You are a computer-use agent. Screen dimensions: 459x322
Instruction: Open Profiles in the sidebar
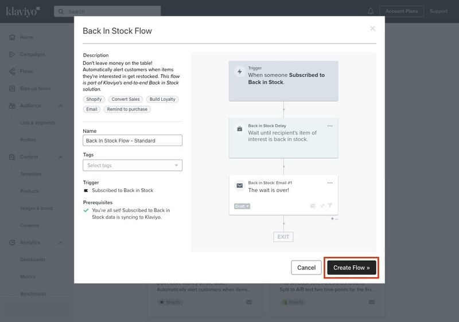pos(28,140)
